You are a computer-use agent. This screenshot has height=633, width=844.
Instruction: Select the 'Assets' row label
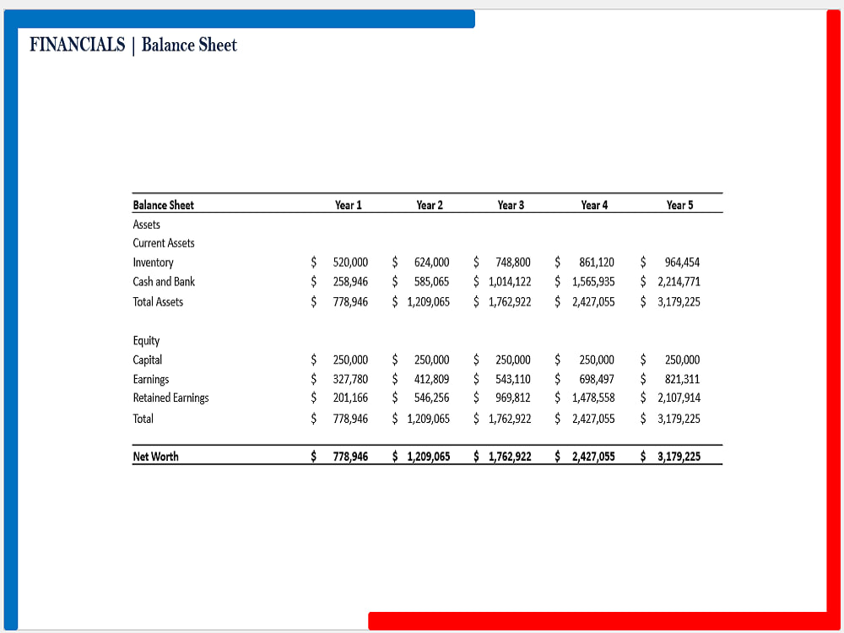pyautogui.click(x=146, y=225)
